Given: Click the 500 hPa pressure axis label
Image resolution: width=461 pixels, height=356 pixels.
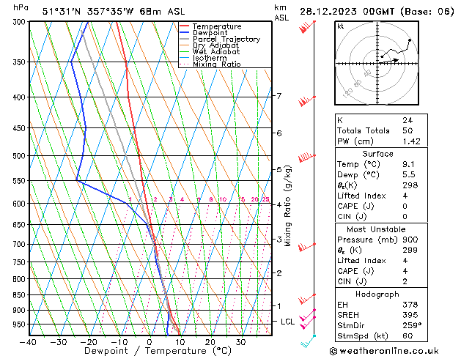Looking at the screenshot, I should point(20,156).
